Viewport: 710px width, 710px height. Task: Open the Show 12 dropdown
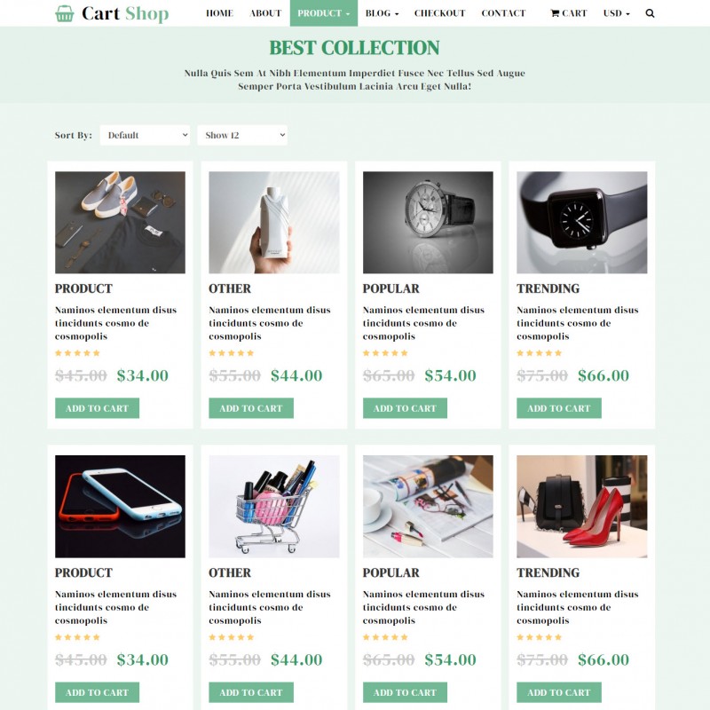pyautogui.click(x=242, y=135)
